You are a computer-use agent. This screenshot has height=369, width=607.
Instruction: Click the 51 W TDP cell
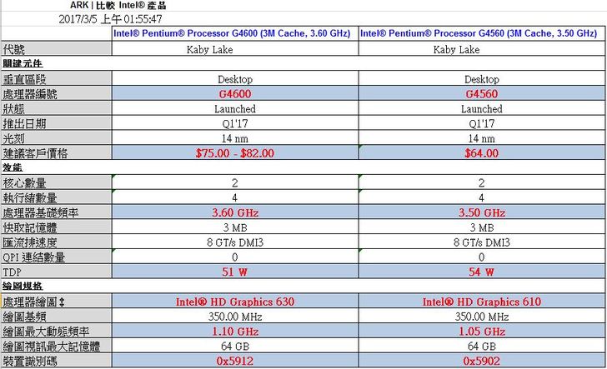(235, 272)
